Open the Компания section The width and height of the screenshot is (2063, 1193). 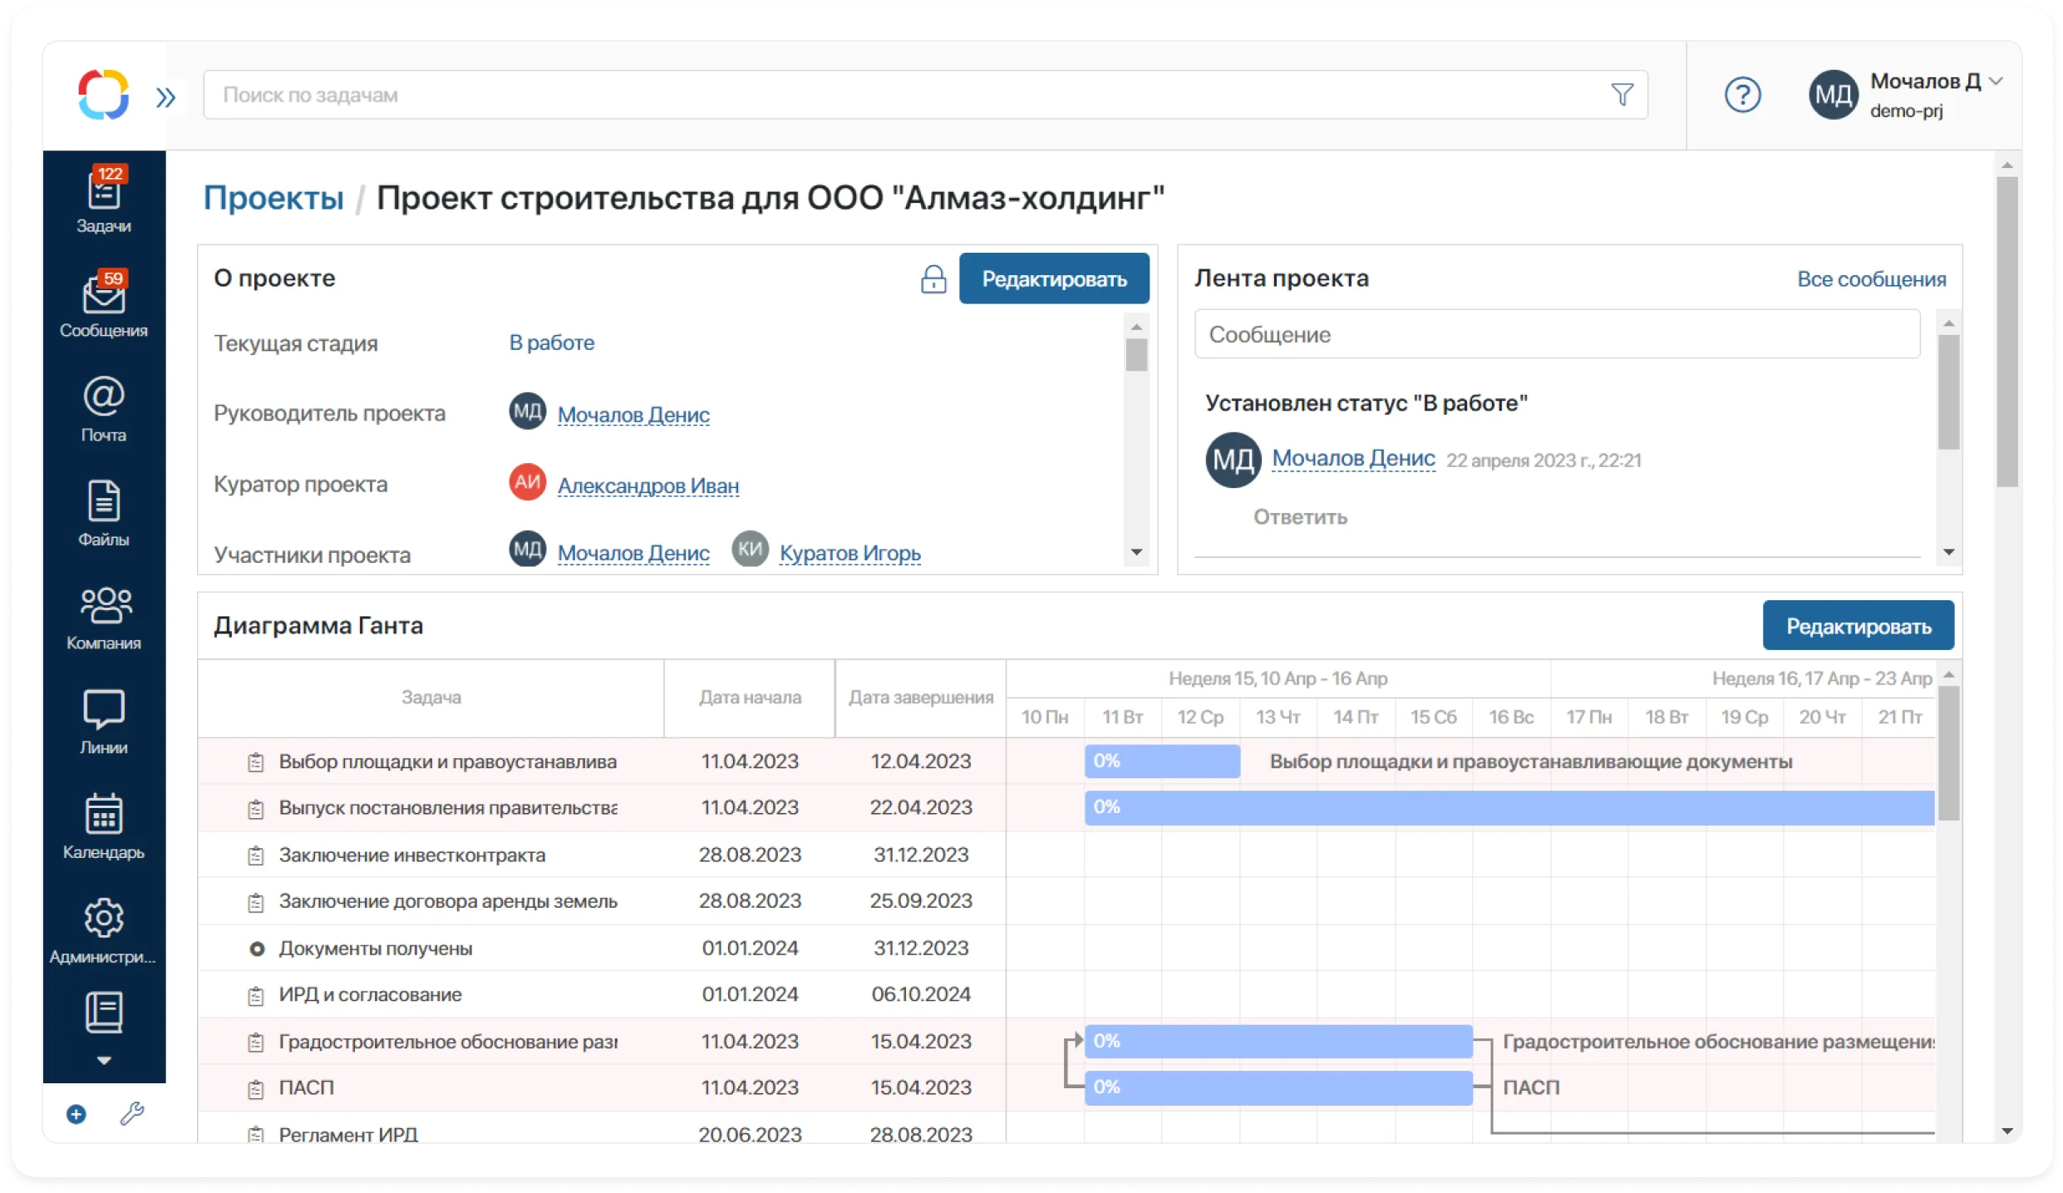[x=103, y=617]
